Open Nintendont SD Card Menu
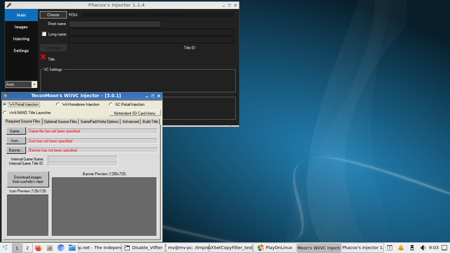Screen dimensions: 450x253 tap(135, 113)
